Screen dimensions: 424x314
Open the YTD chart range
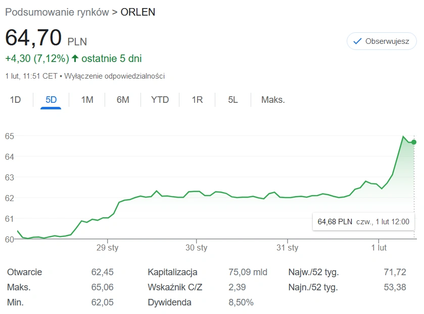click(160, 100)
